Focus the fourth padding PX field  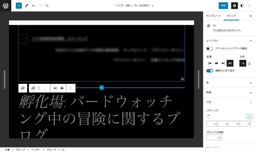(x=245, y=124)
